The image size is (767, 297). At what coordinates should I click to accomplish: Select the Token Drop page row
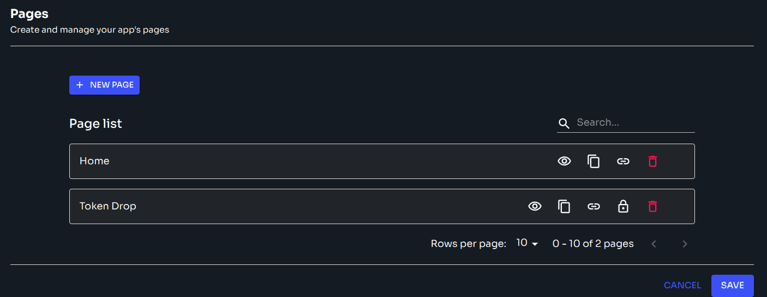coord(273,206)
